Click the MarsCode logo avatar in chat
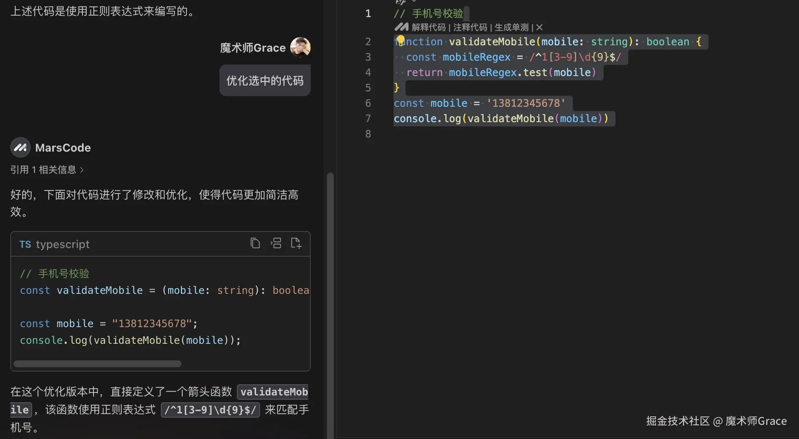Image resolution: width=799 pixels, height=439 pixels. 20,148
